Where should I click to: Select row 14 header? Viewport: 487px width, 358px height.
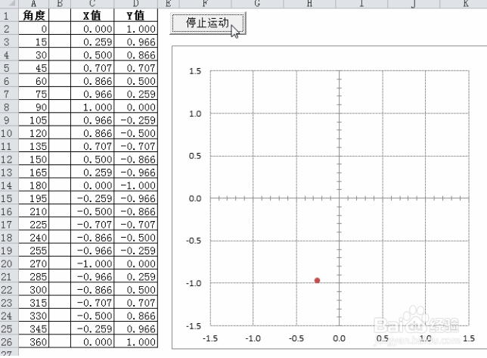pyautogui.click(x=9, y=185)
